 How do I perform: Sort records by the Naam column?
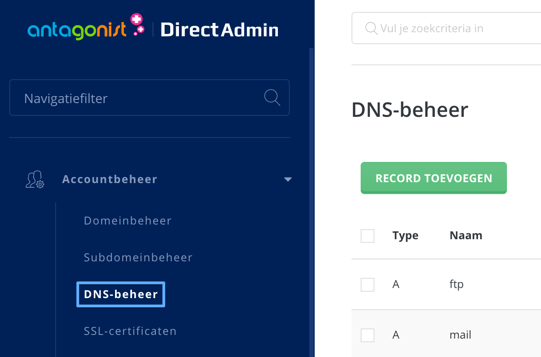pyautogui.click(x=466, y=235)
